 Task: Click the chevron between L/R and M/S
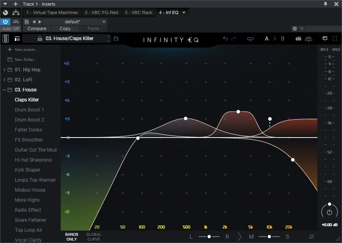(x=240, y=237)
